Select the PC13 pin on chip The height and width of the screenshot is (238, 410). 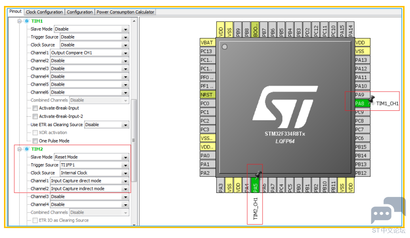point(207,51)
